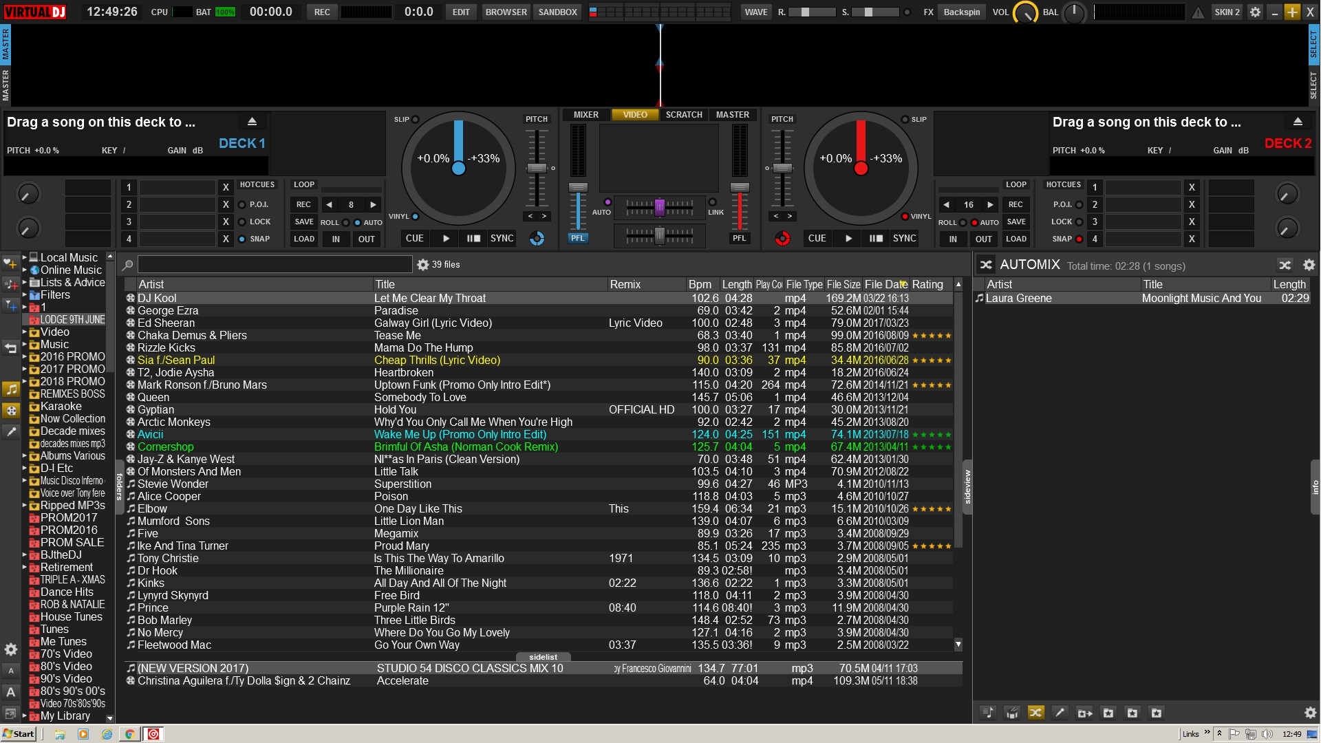Open browser settings gear in the left sidebar
1321x743 pixels.
(x=10, y=649)
